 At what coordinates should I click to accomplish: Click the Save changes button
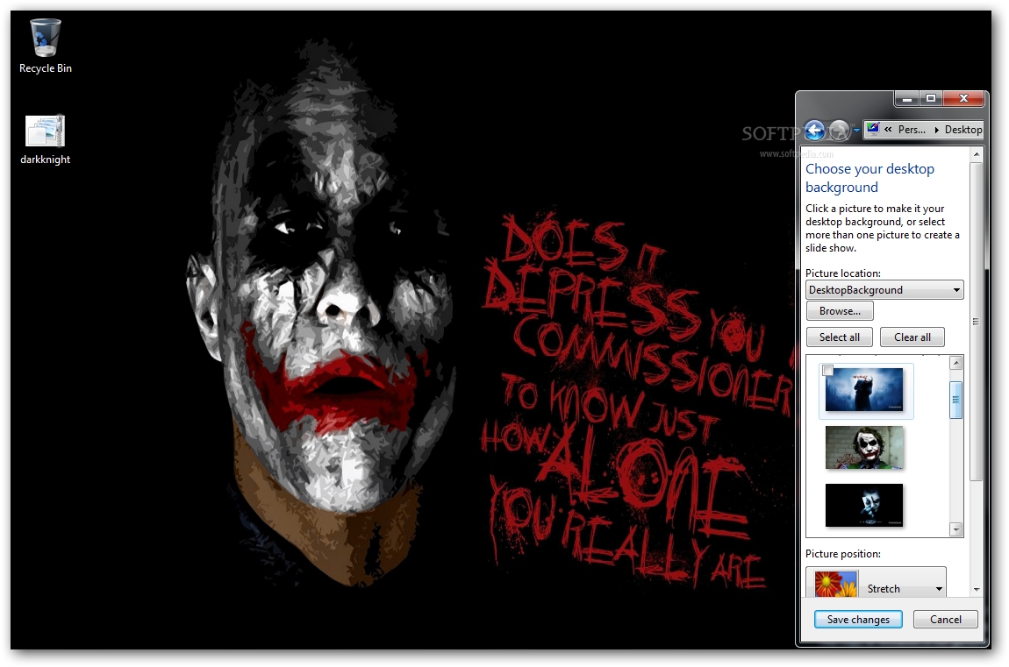pyautogui.click(x=858, y=620)
